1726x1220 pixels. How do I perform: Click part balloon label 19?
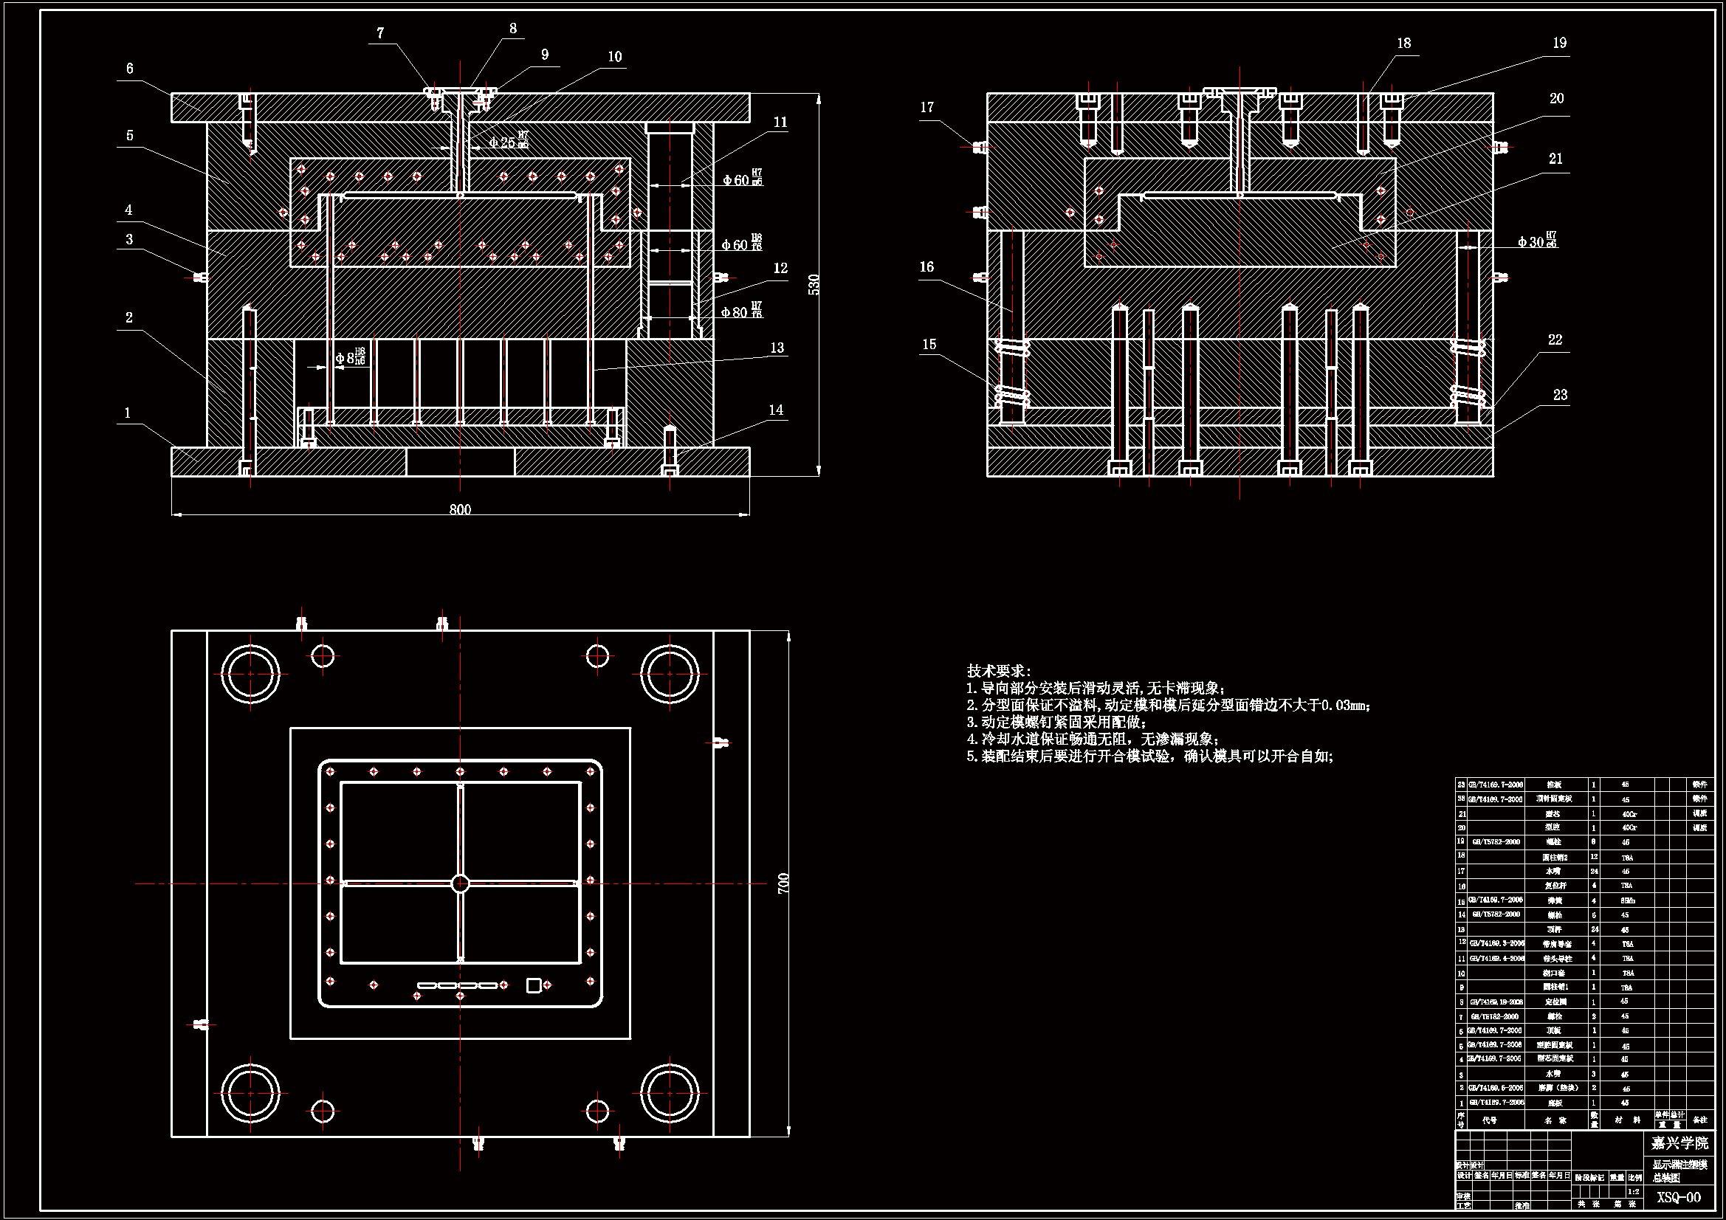1559,43
